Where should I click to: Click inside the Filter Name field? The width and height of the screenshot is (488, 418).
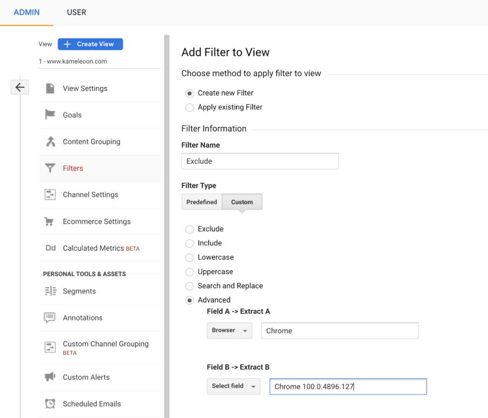pos(260,161)
